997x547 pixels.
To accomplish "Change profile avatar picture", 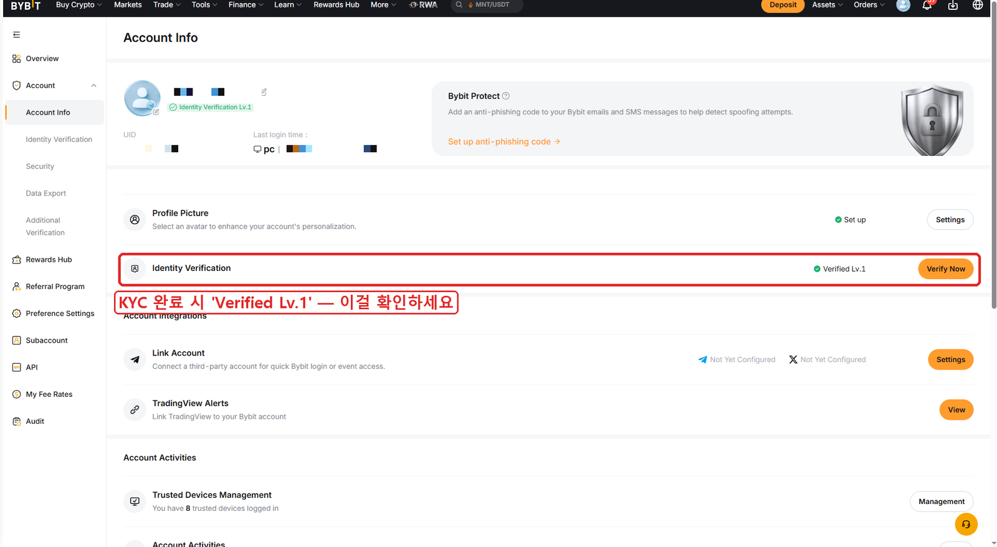I will [x=143, y=98].
